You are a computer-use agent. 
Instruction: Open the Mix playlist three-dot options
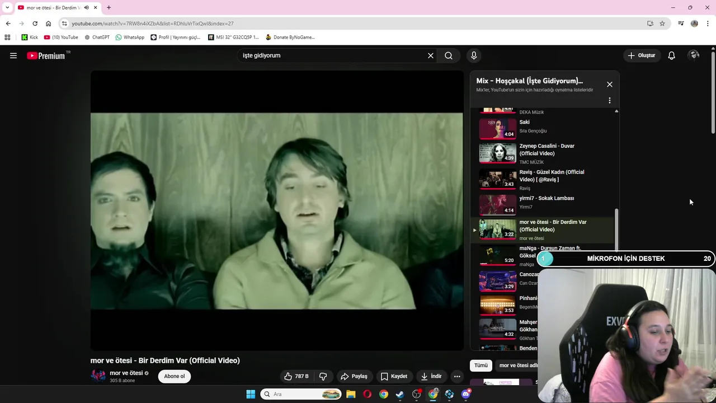pos(610,101)
